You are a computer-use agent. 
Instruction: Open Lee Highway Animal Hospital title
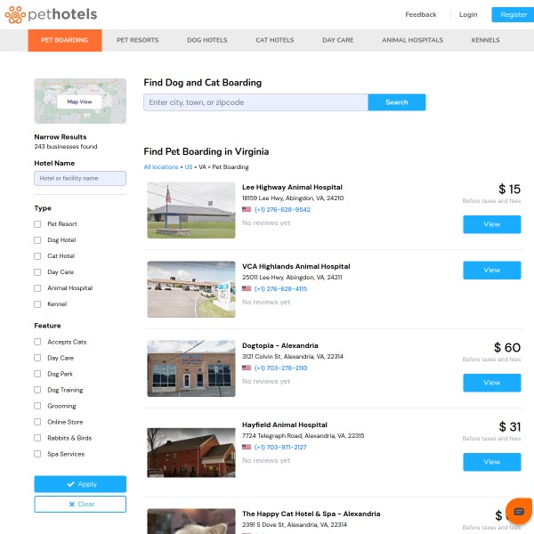click(292, 187)
